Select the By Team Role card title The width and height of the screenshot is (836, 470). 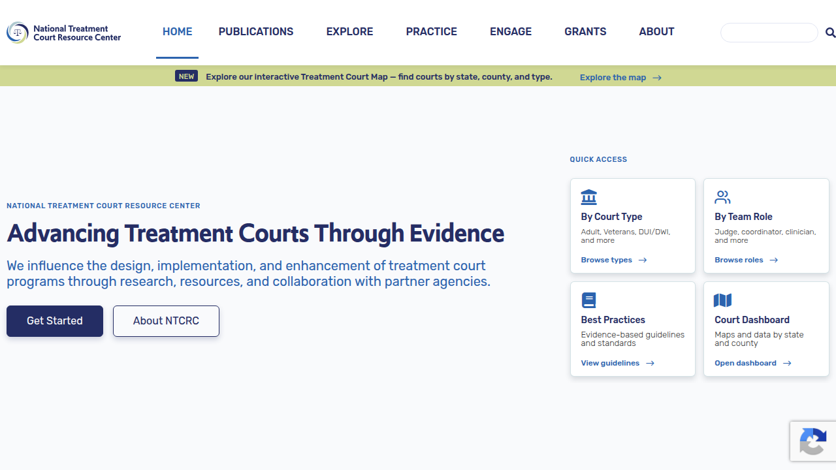coord(743,217)
